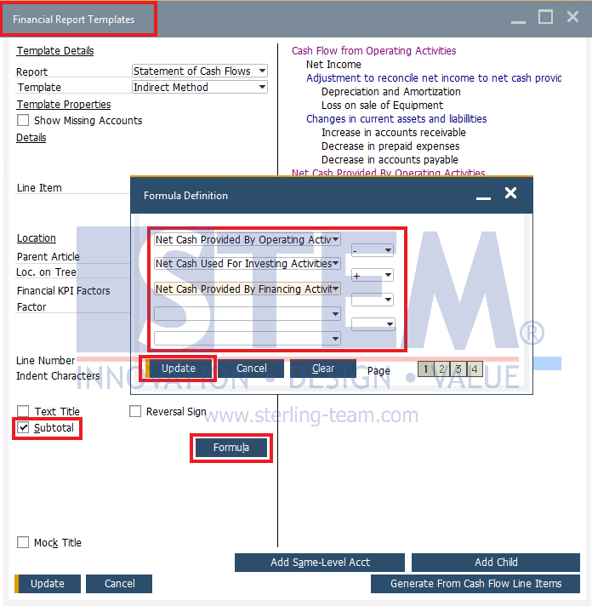
Task: Expand Net Cash Used For Investing dropdown
Action: click(x=248, y=264)
